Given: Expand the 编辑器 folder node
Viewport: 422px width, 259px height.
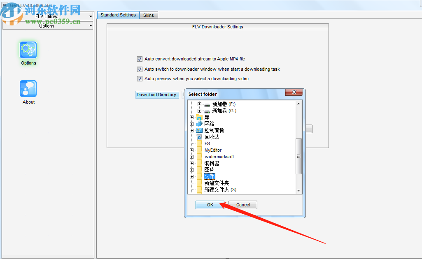Looking at the screenshot, I should 191,163.
